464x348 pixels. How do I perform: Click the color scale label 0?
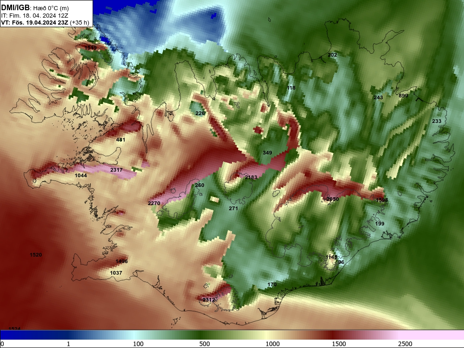point(2,344)
